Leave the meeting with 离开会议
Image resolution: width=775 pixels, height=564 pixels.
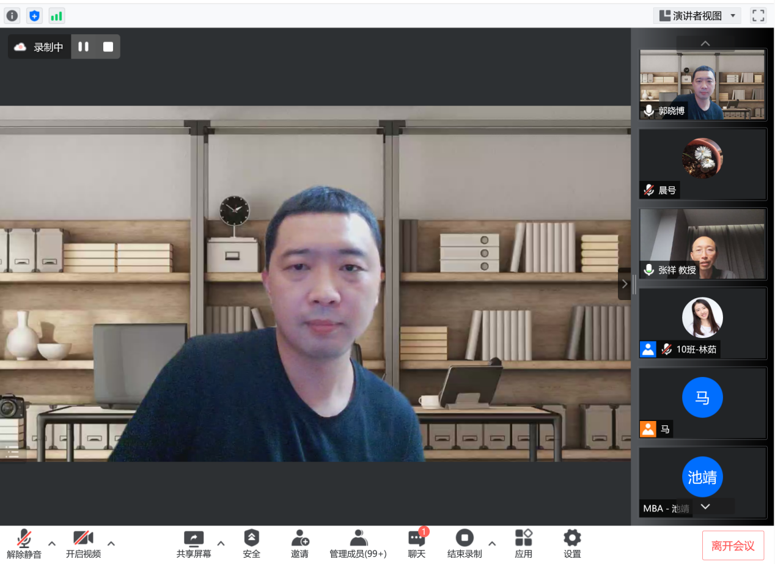click(733, 546)
